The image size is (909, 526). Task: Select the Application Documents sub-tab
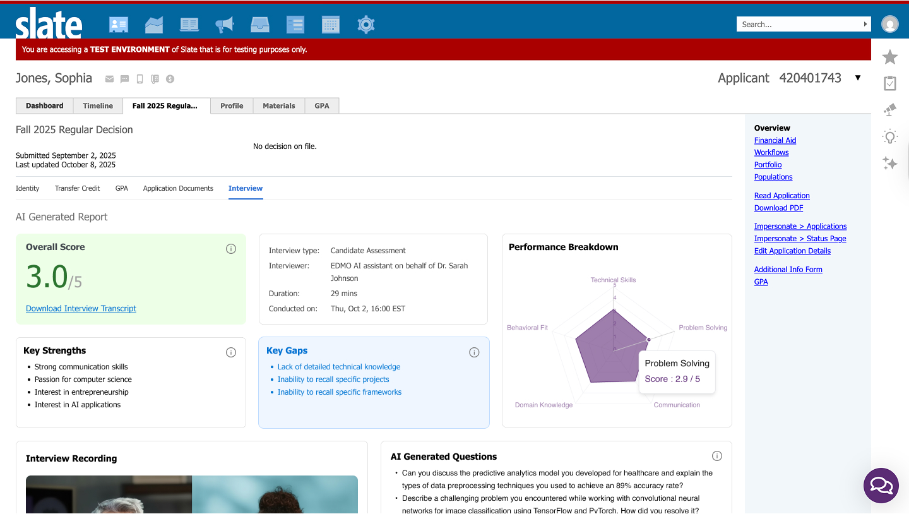point(178,188)
